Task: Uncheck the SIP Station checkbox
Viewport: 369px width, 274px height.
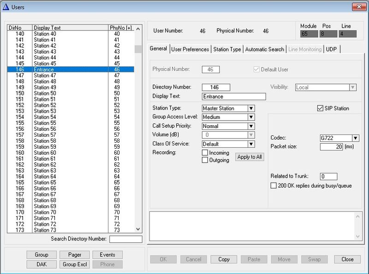Action: (321, 108)
